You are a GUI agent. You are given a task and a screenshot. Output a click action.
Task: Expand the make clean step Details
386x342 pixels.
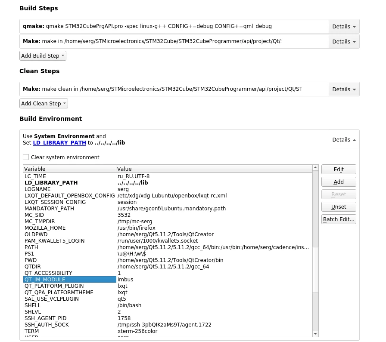pos(344,89)
